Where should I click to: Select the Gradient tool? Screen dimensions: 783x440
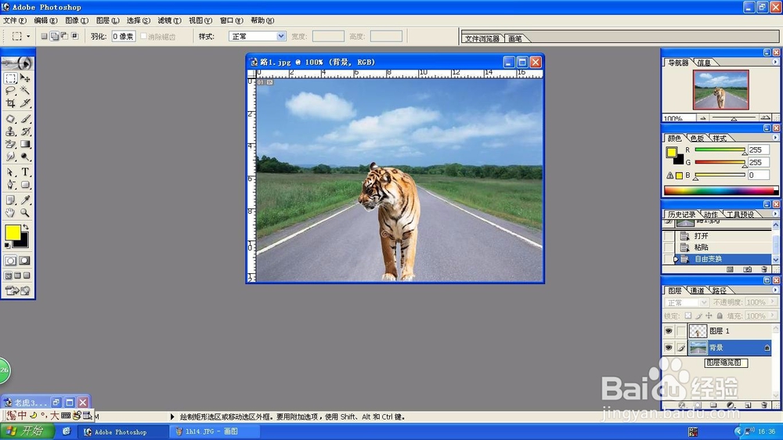click(x=25, y=144)
